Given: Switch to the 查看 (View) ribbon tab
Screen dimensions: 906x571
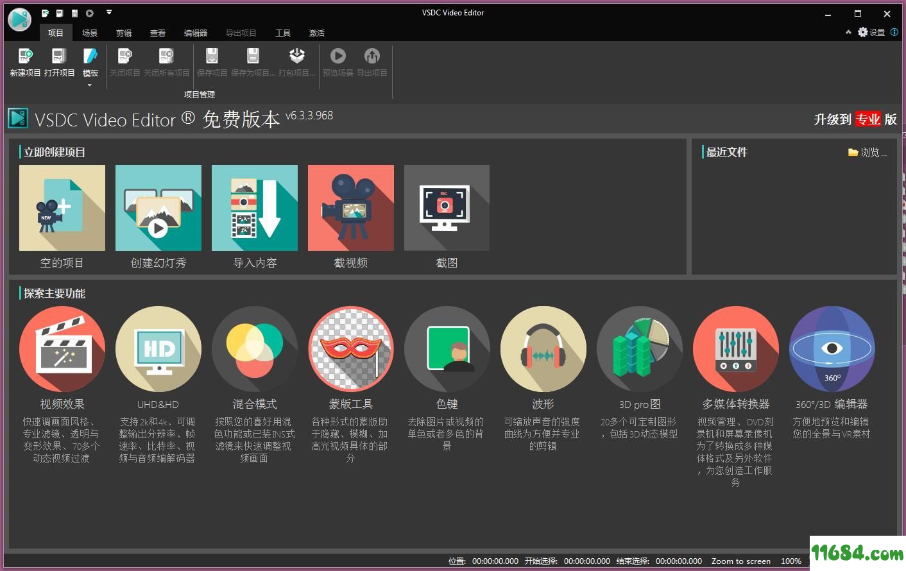Looking at the screenshot, I should tap(158, 33).
